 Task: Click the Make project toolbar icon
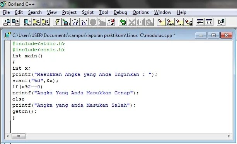tap(37, 22)
